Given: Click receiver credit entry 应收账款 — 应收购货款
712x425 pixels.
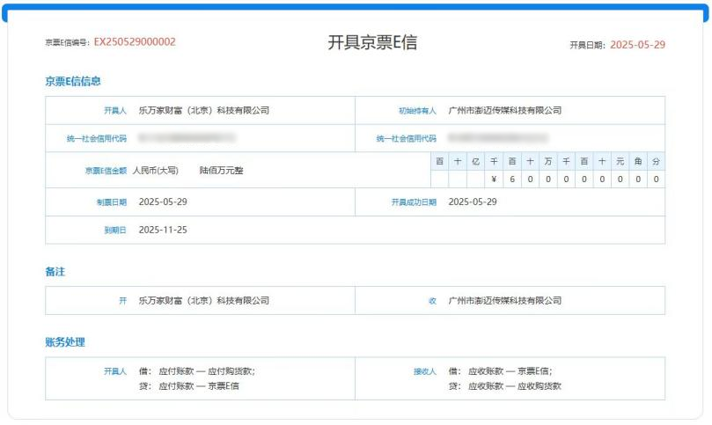Looking at the screenshot, I should click(x=515, y=386).
